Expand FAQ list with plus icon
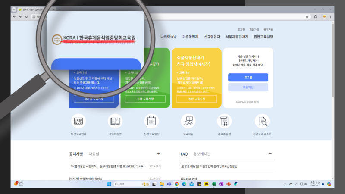The width and height of the screenshot is (345, 194). 270,154
